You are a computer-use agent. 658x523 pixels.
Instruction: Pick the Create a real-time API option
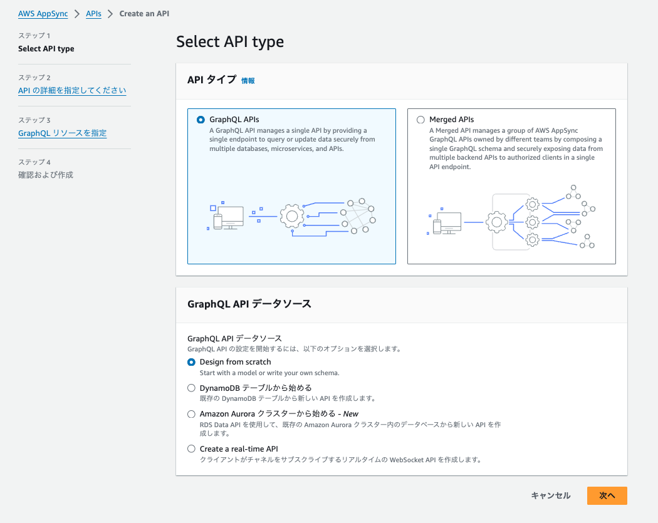coord(192,448)
